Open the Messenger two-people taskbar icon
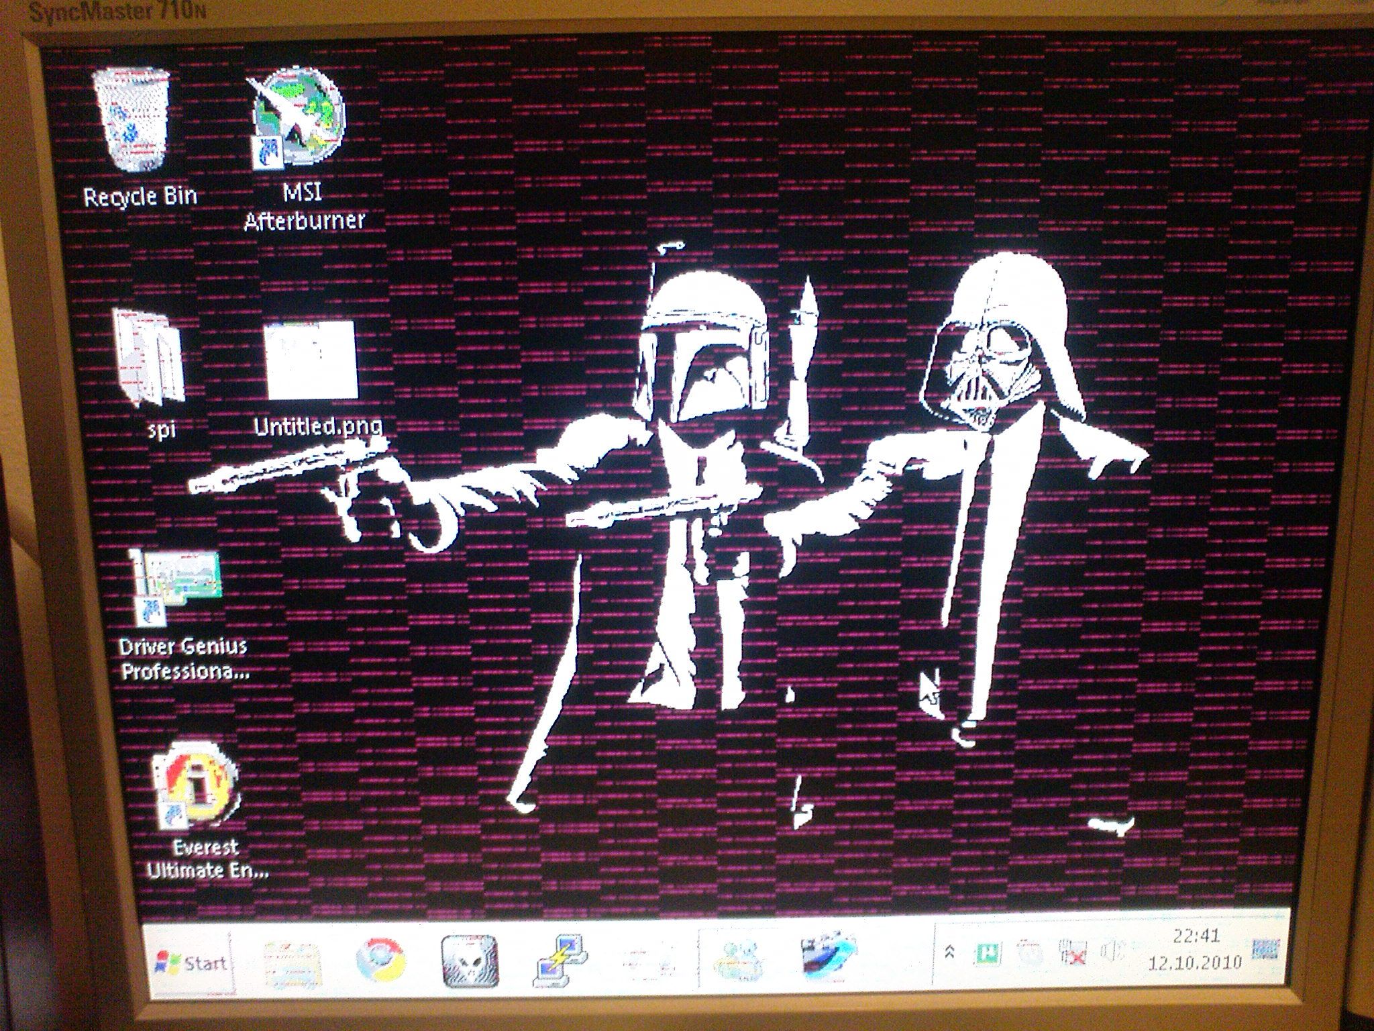The height and width of the screenshot is (1031, 1374). point(738,960)
